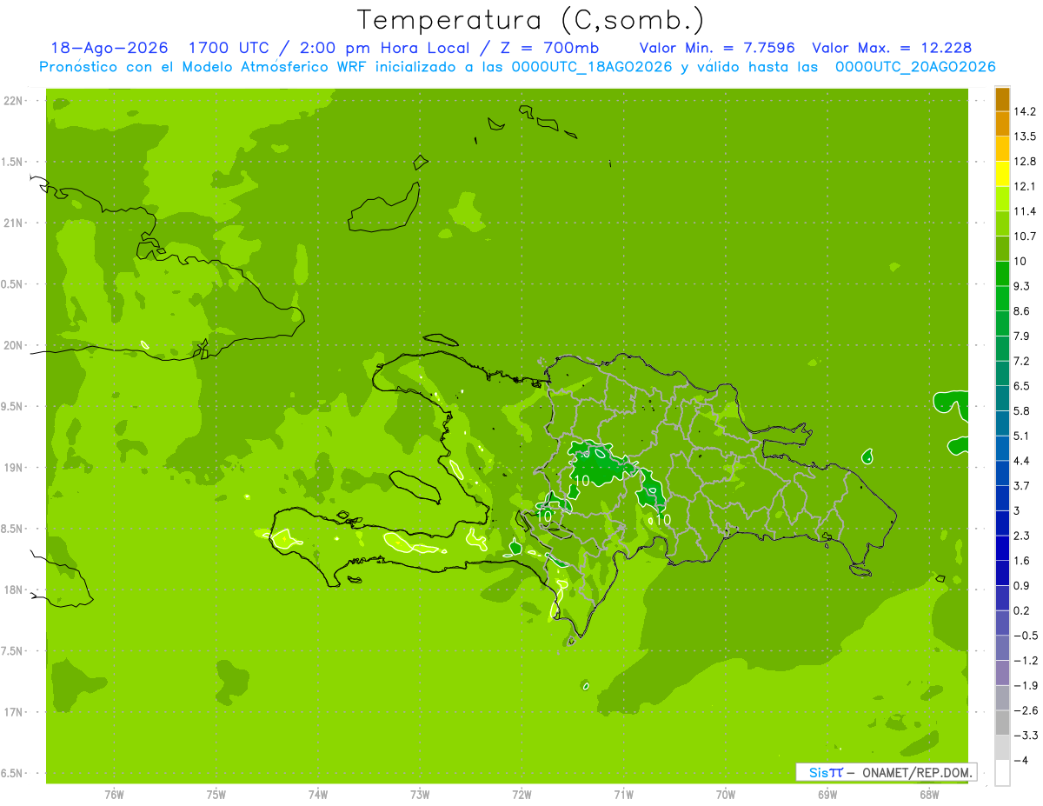Select the purple swatch between -1.9 and -1.2
This screenshot has height=806, width=1043.
coord(1002,673)
